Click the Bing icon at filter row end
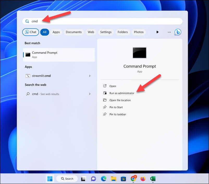The width and height of the screenshot is (209, 184). pos(178,32)
